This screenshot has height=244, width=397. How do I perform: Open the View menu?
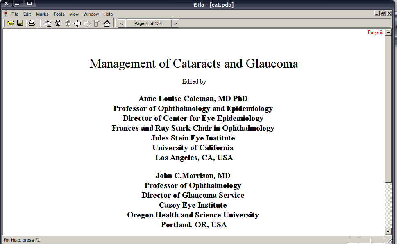point(74,14)
